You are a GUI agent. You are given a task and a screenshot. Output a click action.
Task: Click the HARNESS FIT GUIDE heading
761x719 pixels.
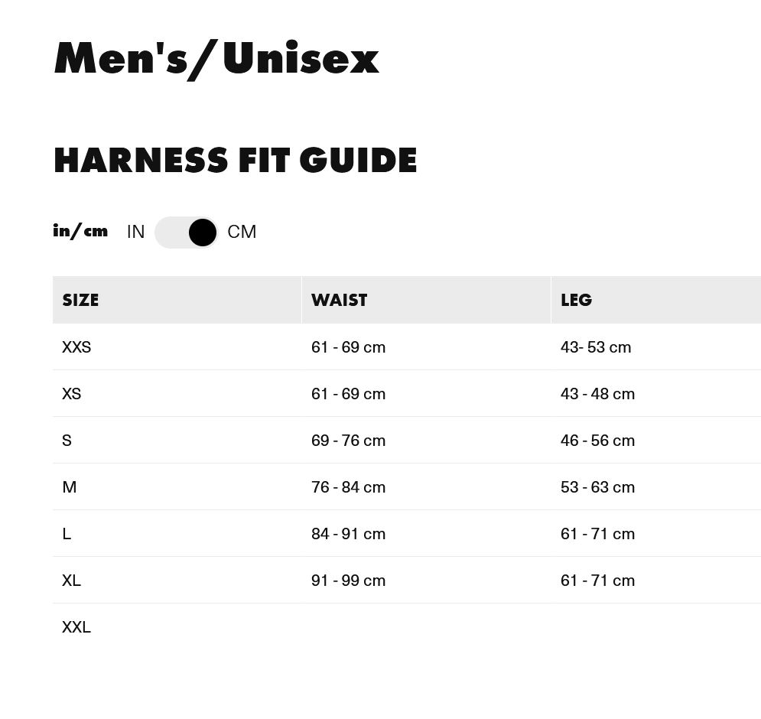click(x=235, y=160)
